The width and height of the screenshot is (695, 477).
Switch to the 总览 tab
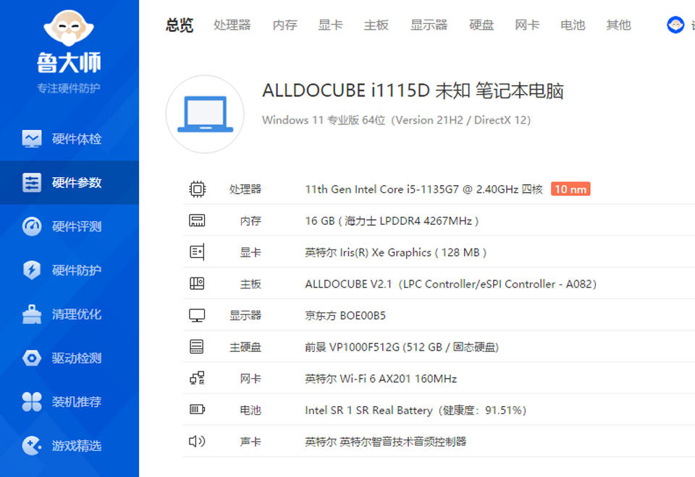[180, 25]
